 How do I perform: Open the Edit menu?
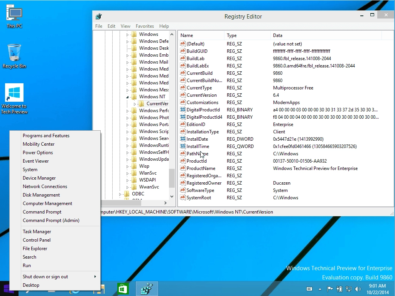pos(111,26)
